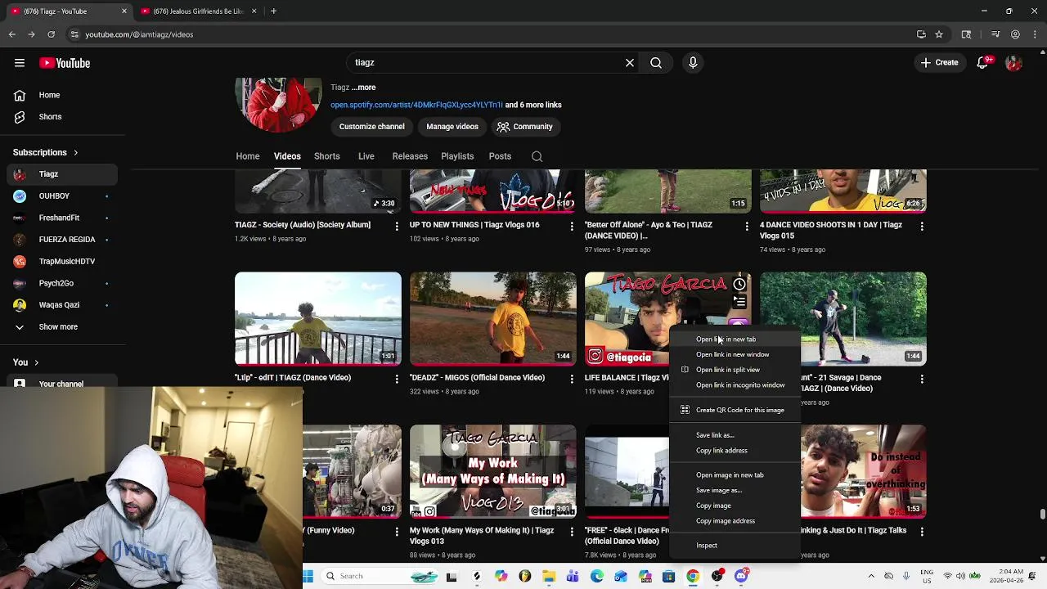Click Manage videos button
1047x589 pixels.
tap(452, 127)
